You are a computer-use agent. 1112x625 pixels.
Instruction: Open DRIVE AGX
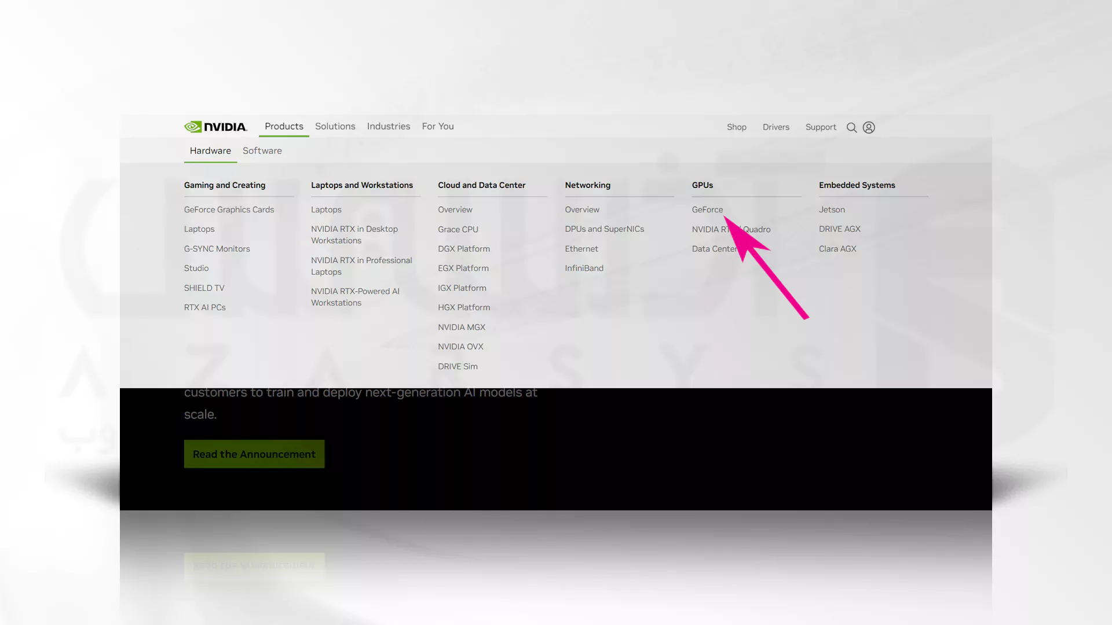840,229
